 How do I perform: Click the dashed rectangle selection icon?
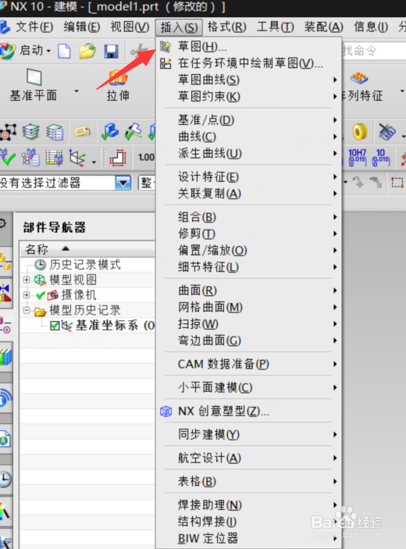397,183
